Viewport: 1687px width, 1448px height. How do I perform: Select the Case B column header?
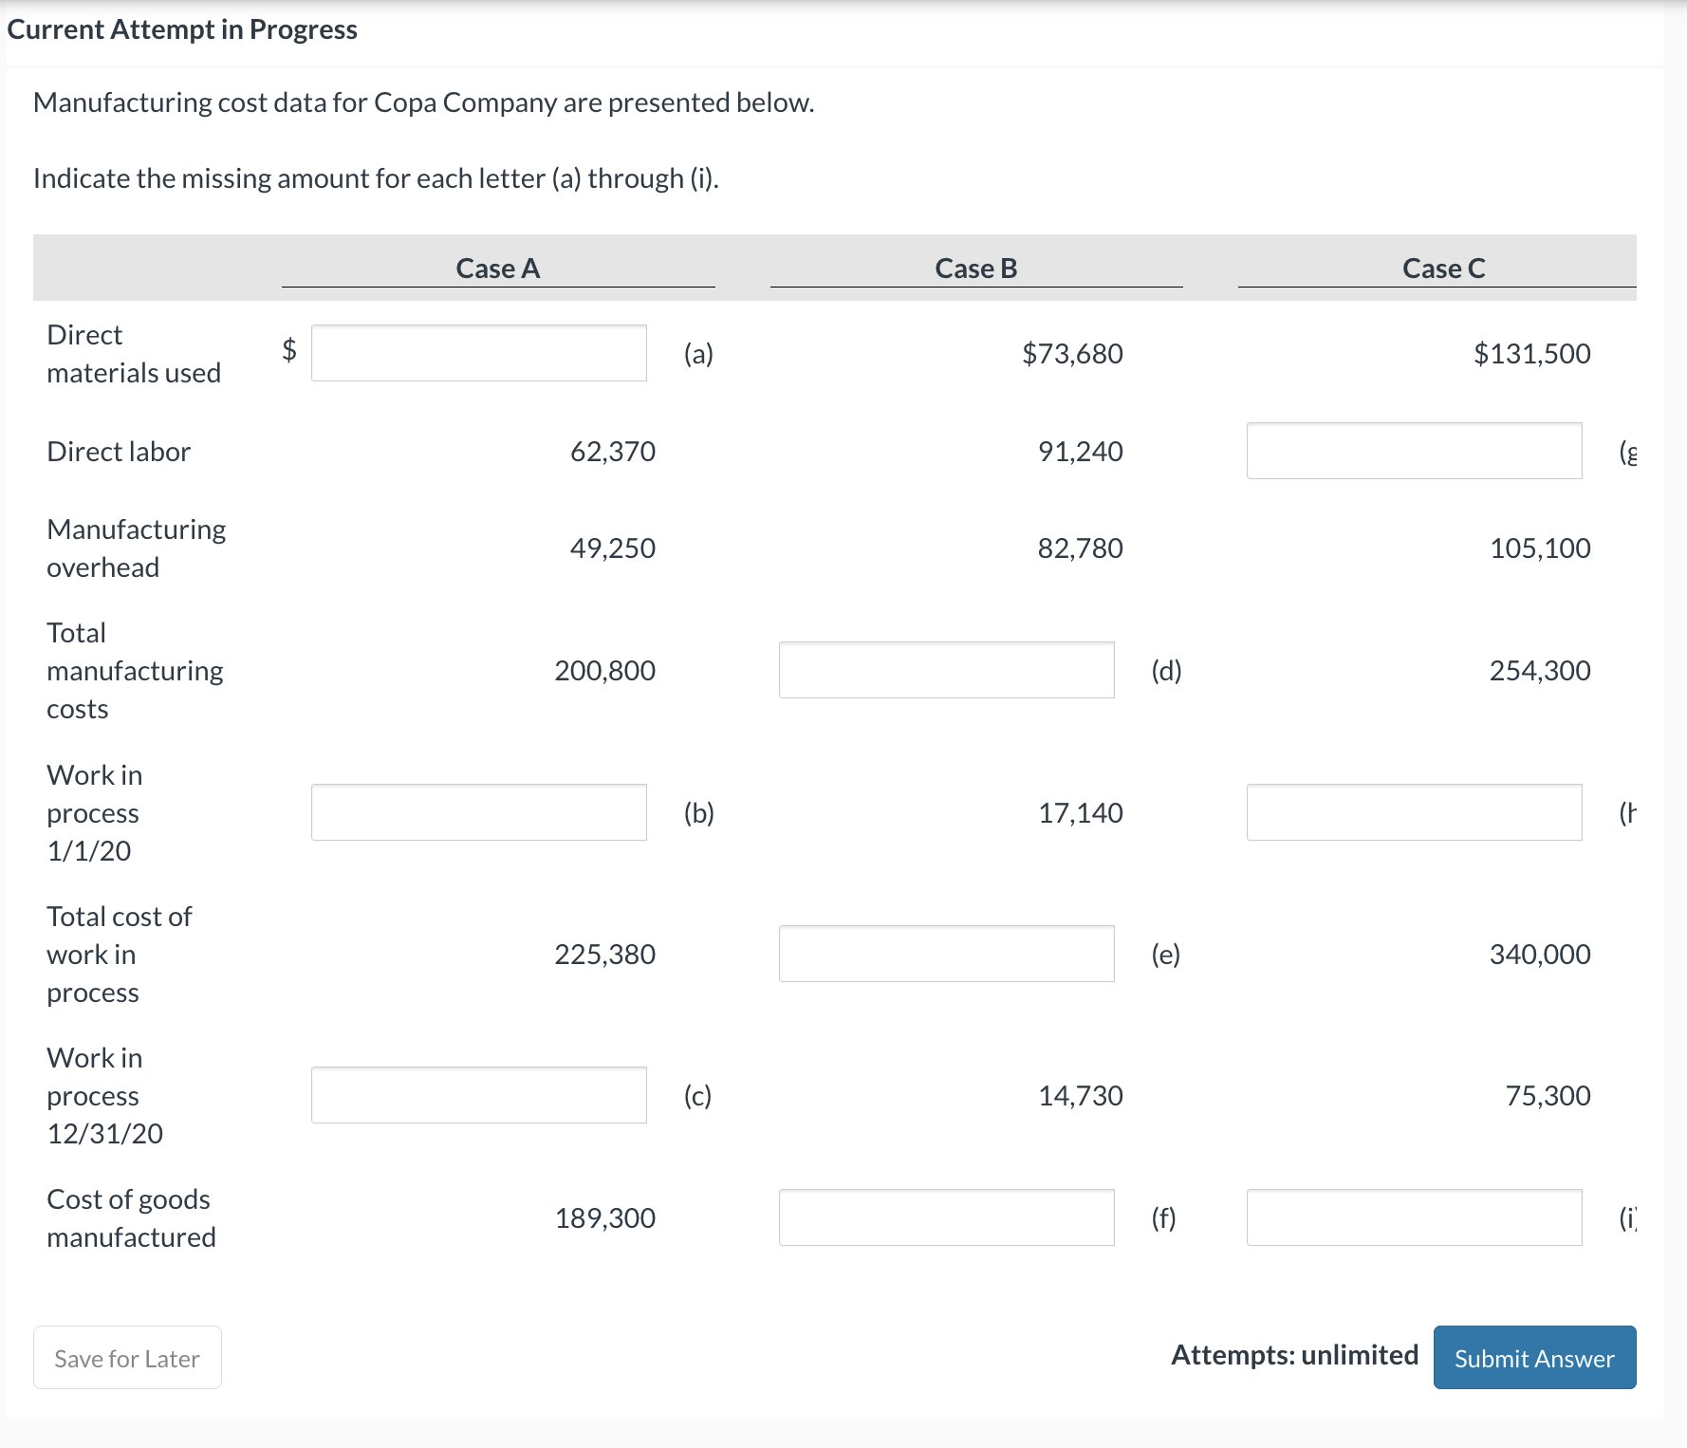coord(976,268)
